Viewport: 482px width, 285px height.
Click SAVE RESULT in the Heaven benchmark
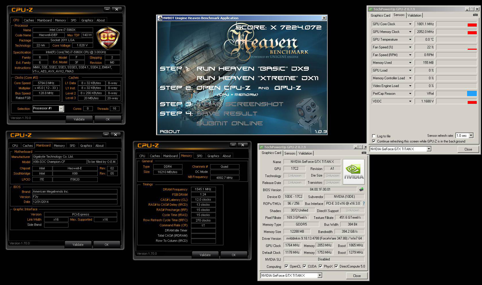pos(227,114)
